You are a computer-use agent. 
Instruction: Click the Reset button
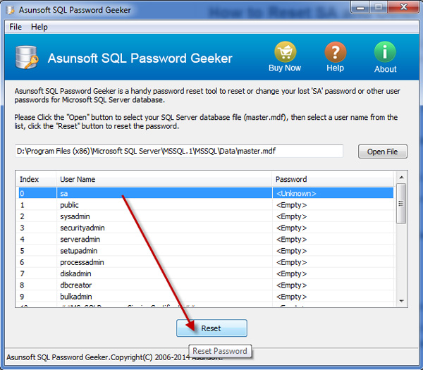(x=211, y=328)
